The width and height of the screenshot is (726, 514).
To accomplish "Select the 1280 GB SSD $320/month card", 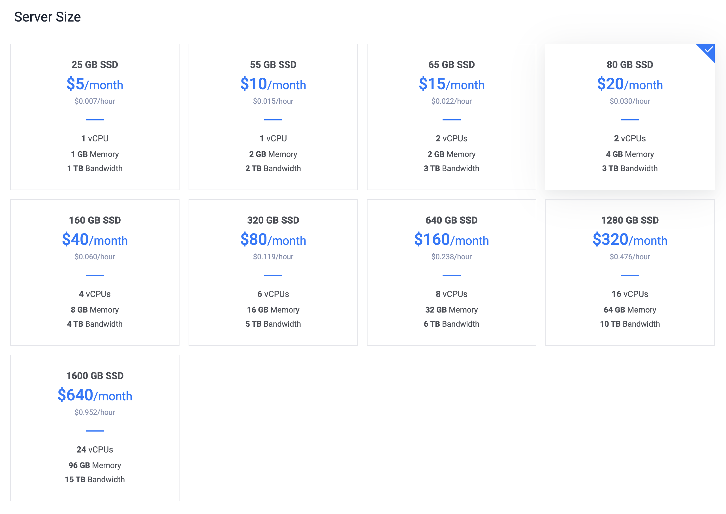I will tap(629, 272).
